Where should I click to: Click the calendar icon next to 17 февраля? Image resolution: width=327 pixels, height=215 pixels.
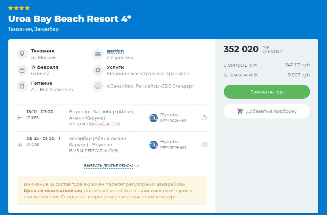[x=22, y=70]
